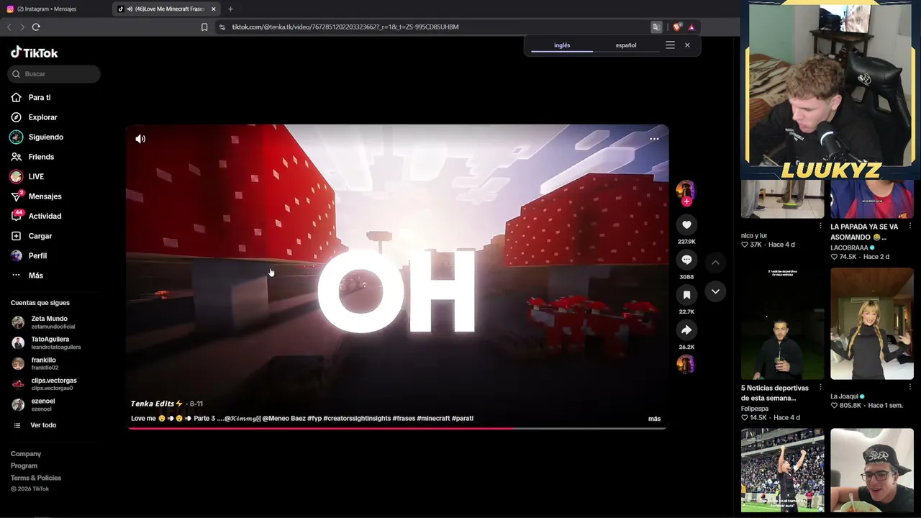Open the Terms & Policies link
921x518 pixels.
36,478
